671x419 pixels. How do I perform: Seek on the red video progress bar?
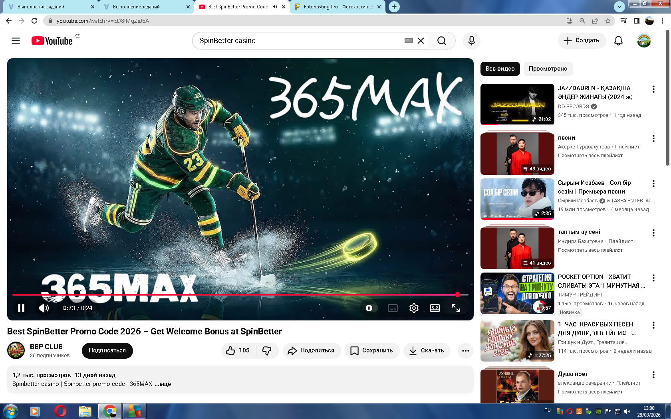[240, 294]
